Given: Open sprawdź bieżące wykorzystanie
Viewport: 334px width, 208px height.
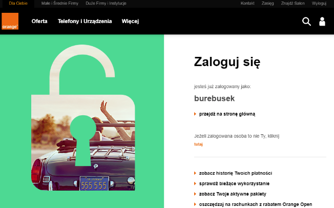Looking at the screenshot, I should click(x=234, y=183).
